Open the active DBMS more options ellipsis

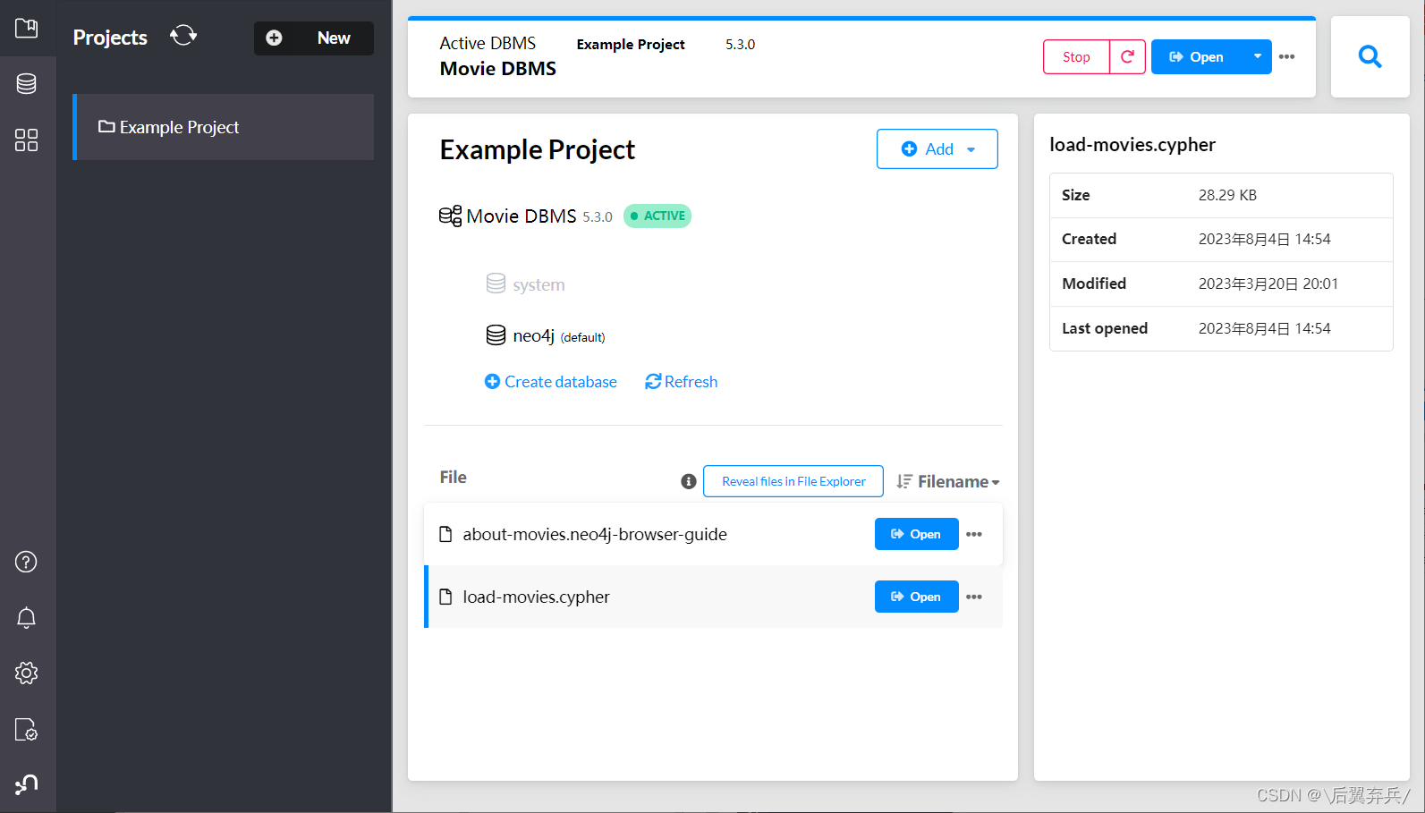(1287, 57)
